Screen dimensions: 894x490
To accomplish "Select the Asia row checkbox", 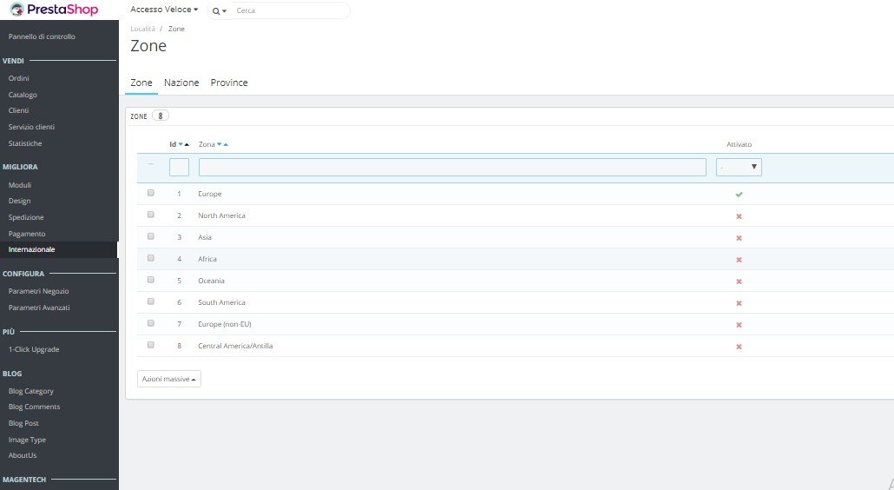I will (150, 236).
